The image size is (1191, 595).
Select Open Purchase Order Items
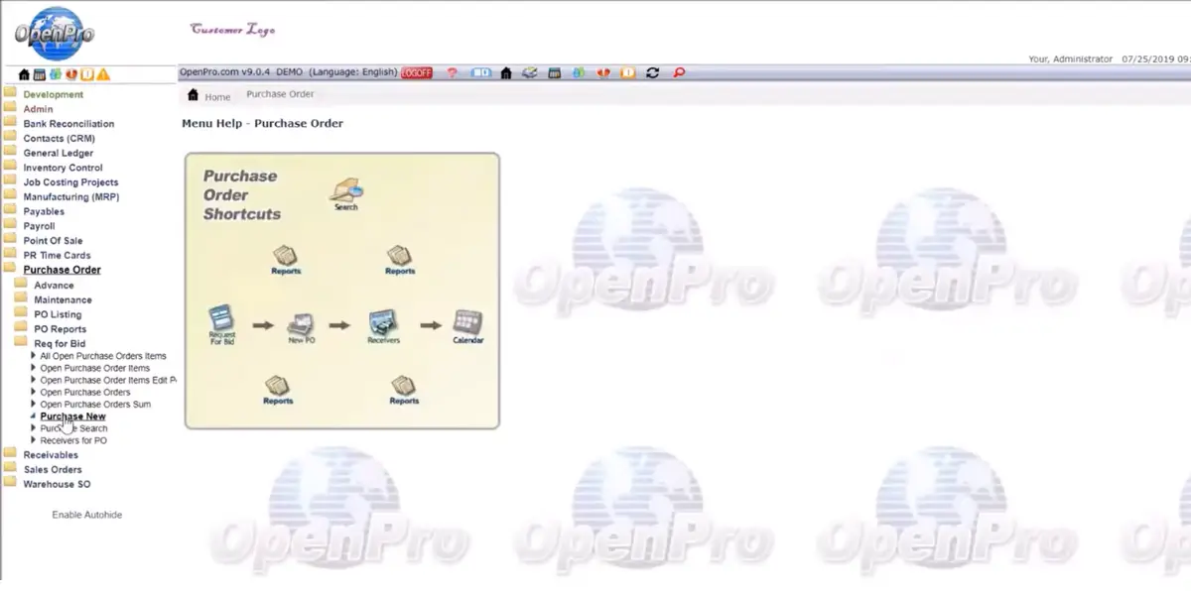click(95, 368)
